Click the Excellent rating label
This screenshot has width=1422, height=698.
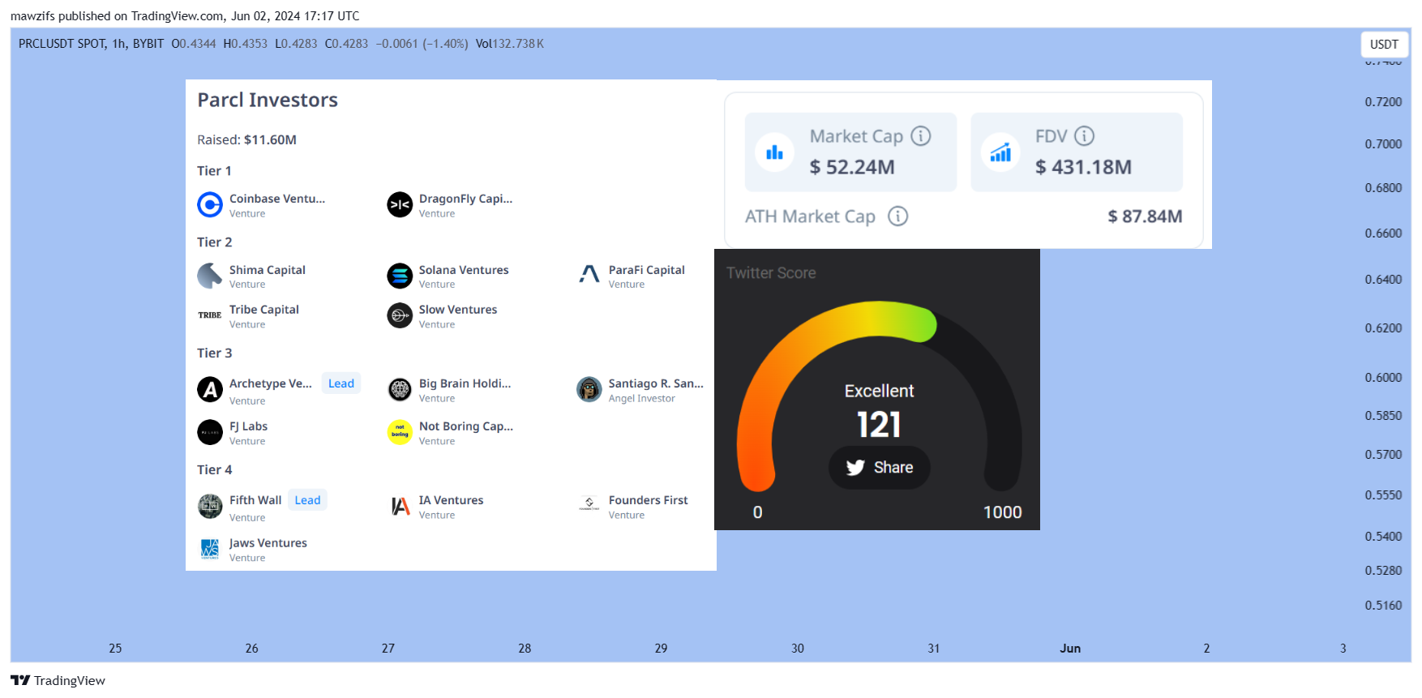[x=880, y=391]
